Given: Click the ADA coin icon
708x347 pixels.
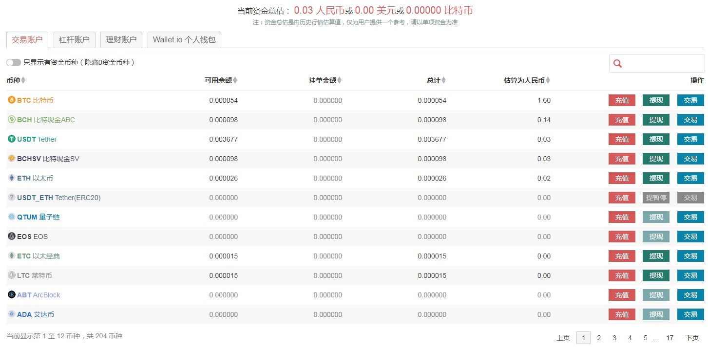Looking at the screenshot, I should tap(12, 314).
